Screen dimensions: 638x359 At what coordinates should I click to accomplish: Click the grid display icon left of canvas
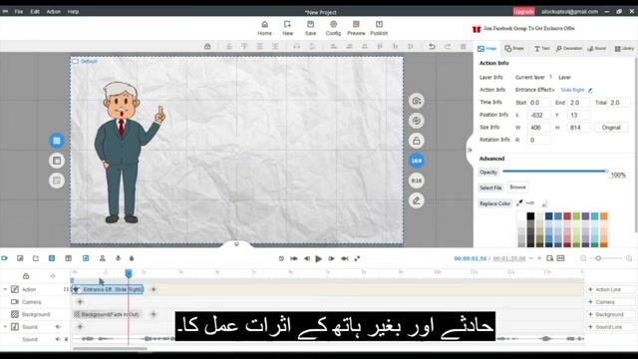tap(57, 141)
